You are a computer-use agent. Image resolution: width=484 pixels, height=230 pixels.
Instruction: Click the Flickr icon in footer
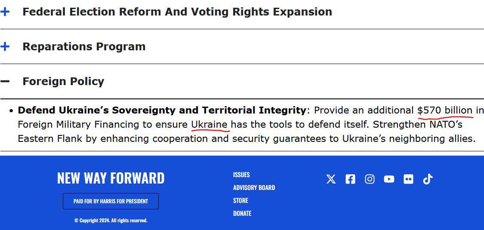pyautogui.click(x=408, y=179)
